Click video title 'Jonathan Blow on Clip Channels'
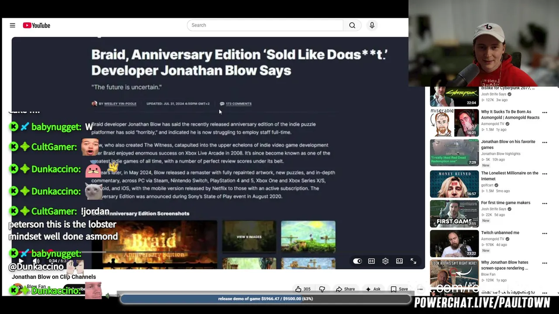 54,277
